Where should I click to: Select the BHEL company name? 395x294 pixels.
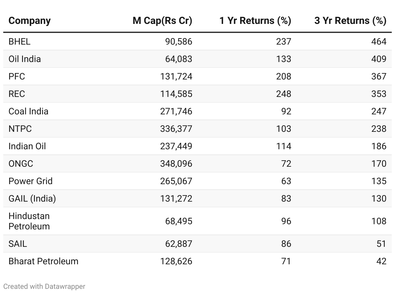[x=19, y=41]
